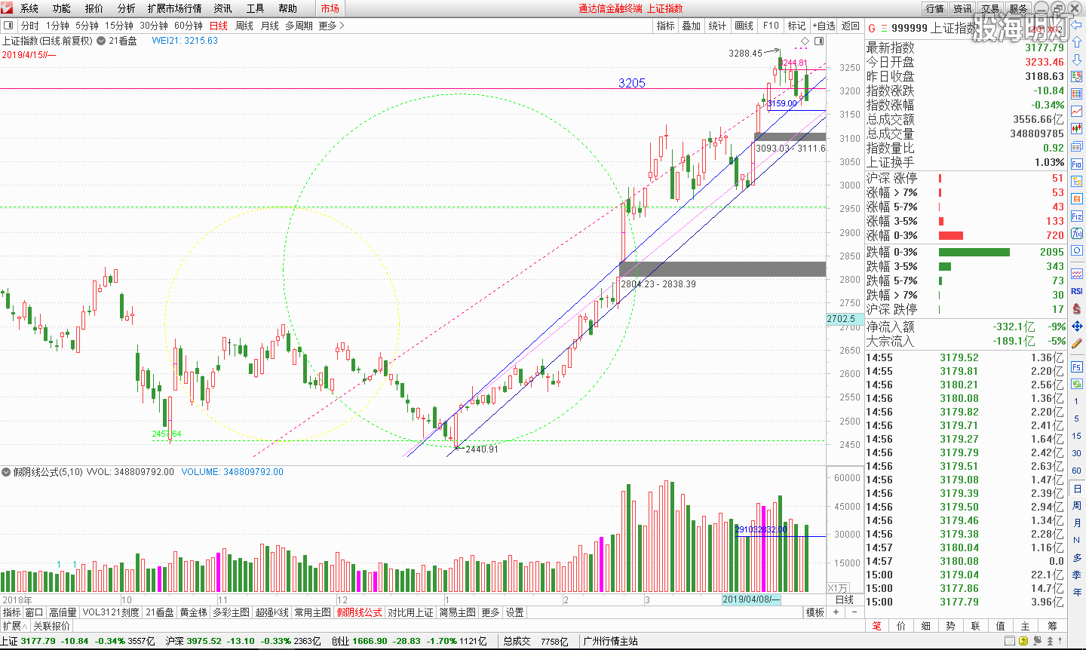The height and width of the screenshot is (650, 1086).
Task: Click the green refresh icon in sidebar
Action: pos(1077,384)
